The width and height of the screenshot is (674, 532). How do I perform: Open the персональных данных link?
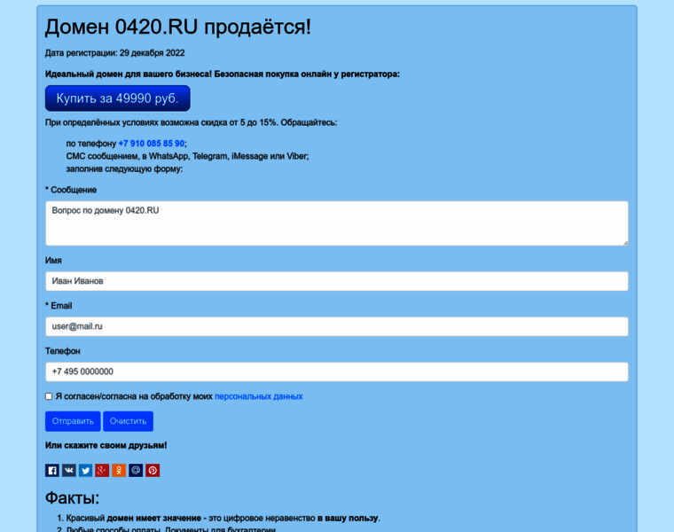259,396
